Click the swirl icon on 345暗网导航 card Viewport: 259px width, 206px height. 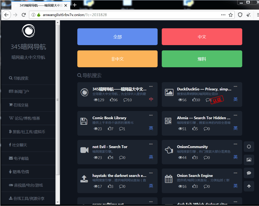84,92
